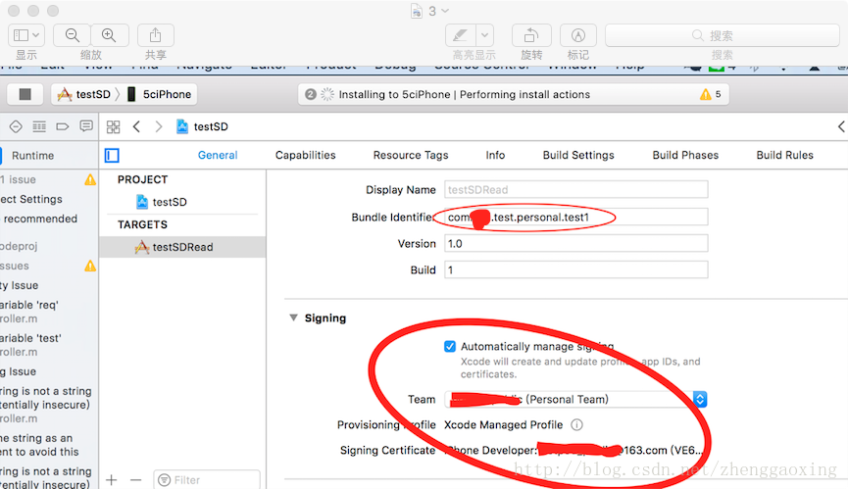Go forward in the editor history
848x489 pixels.
[x=159, y=126]
